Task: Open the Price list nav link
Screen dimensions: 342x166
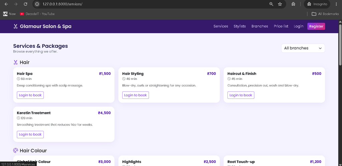Action: pyautogui.click(x=281, y=26)
